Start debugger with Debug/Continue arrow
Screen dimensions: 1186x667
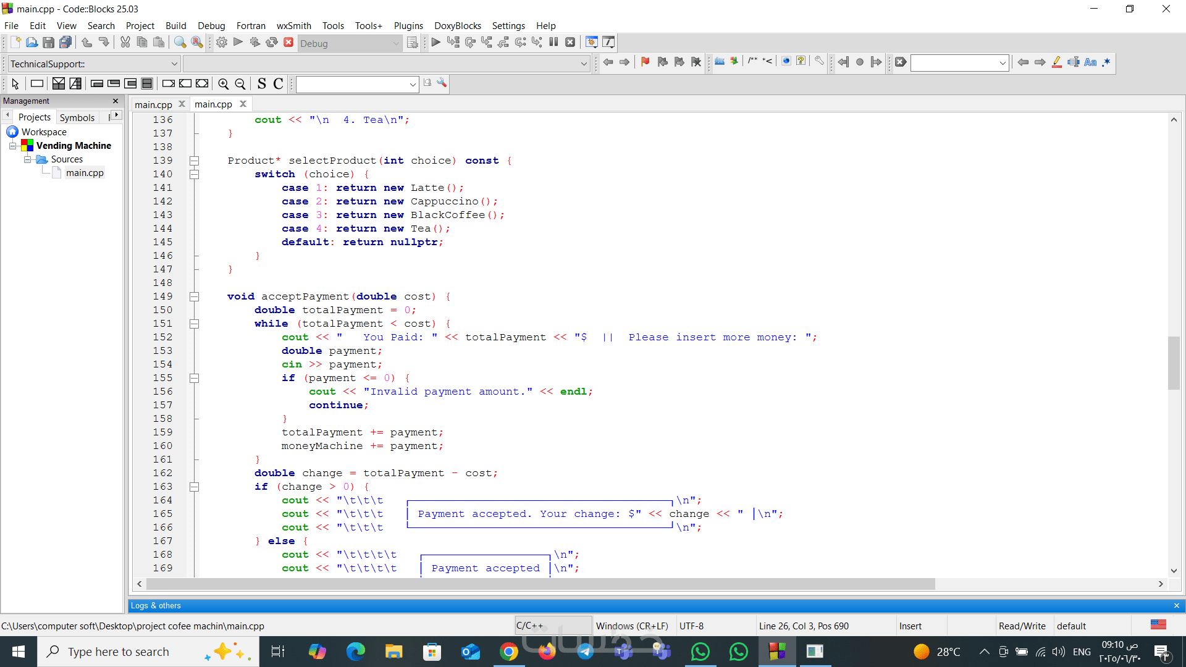click(435, 43)
